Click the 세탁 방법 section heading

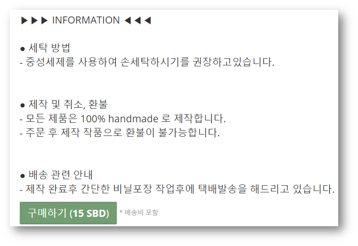49,48
